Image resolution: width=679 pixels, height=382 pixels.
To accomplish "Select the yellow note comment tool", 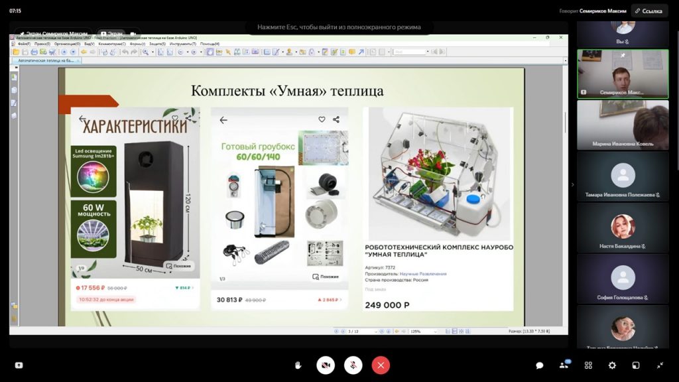I will pyautogui.click(x=352, y=52).
